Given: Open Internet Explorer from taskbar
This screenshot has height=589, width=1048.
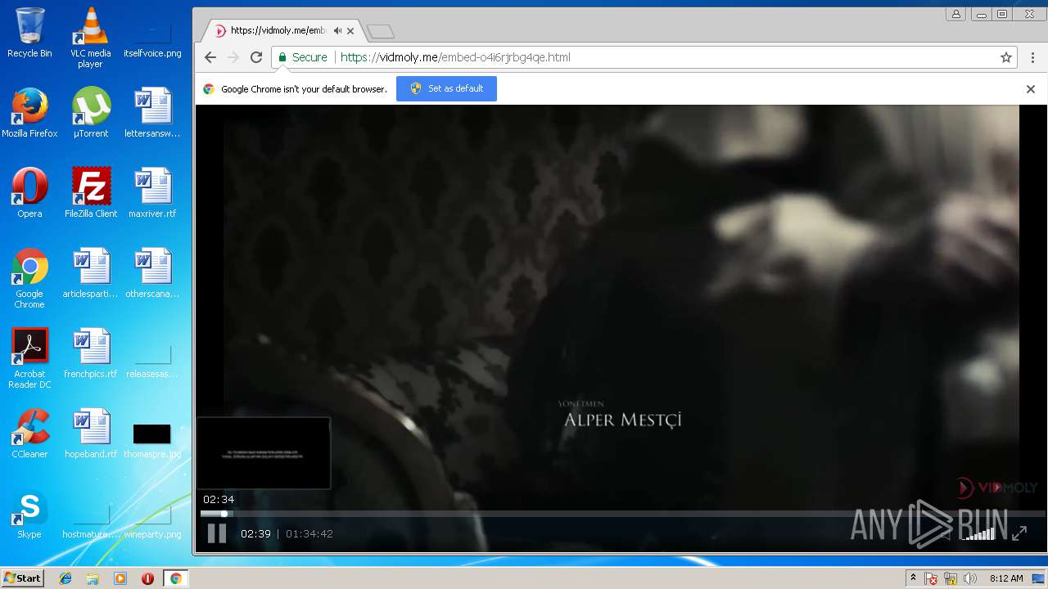Looking at the screenshot, I should pos(65,578).
